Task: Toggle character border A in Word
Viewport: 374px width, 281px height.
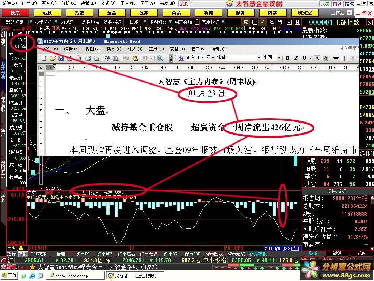Action: point(317,58)
